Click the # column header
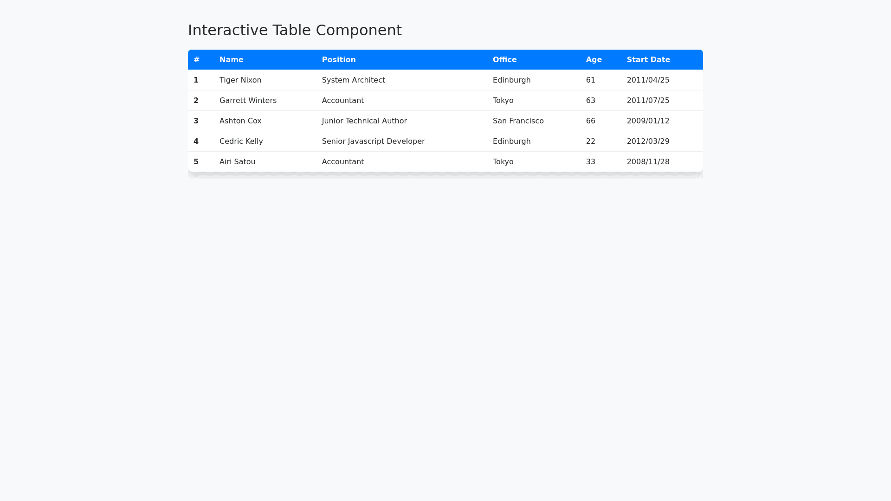Viewport: 891px width, 501px height. pyautogui.click(x=197, y=59)
